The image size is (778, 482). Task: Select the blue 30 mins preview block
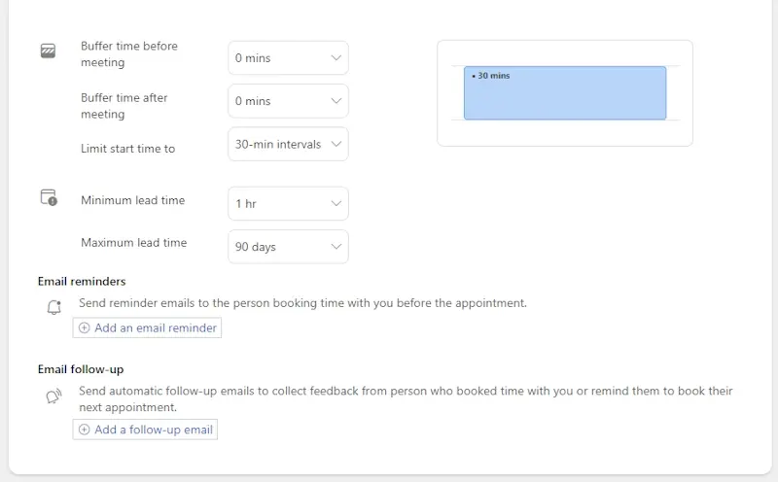pyautogui.click(x=564, y=93)
